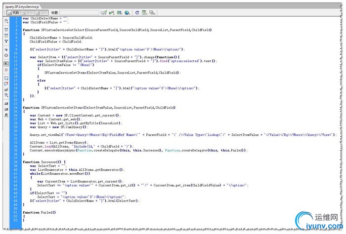Image resolution: width=346 pixels, height=234 pixels.
Task: Open the validate/check markup dropdown icon
Action: [x=104, y=13]
